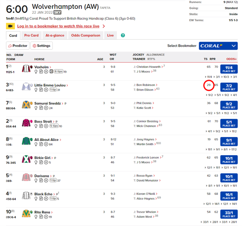The width and height of the screenshot is (242, 226).
Task: Open the Coral bookmaker dropdown
Action: point(218,46)
